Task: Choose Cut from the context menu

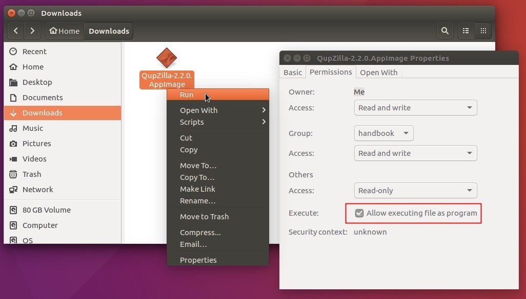Action: click(218, 138)
